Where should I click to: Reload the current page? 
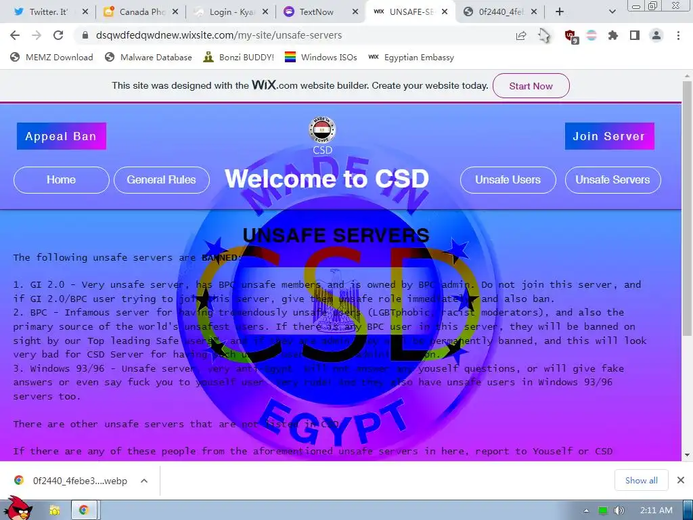58,35
